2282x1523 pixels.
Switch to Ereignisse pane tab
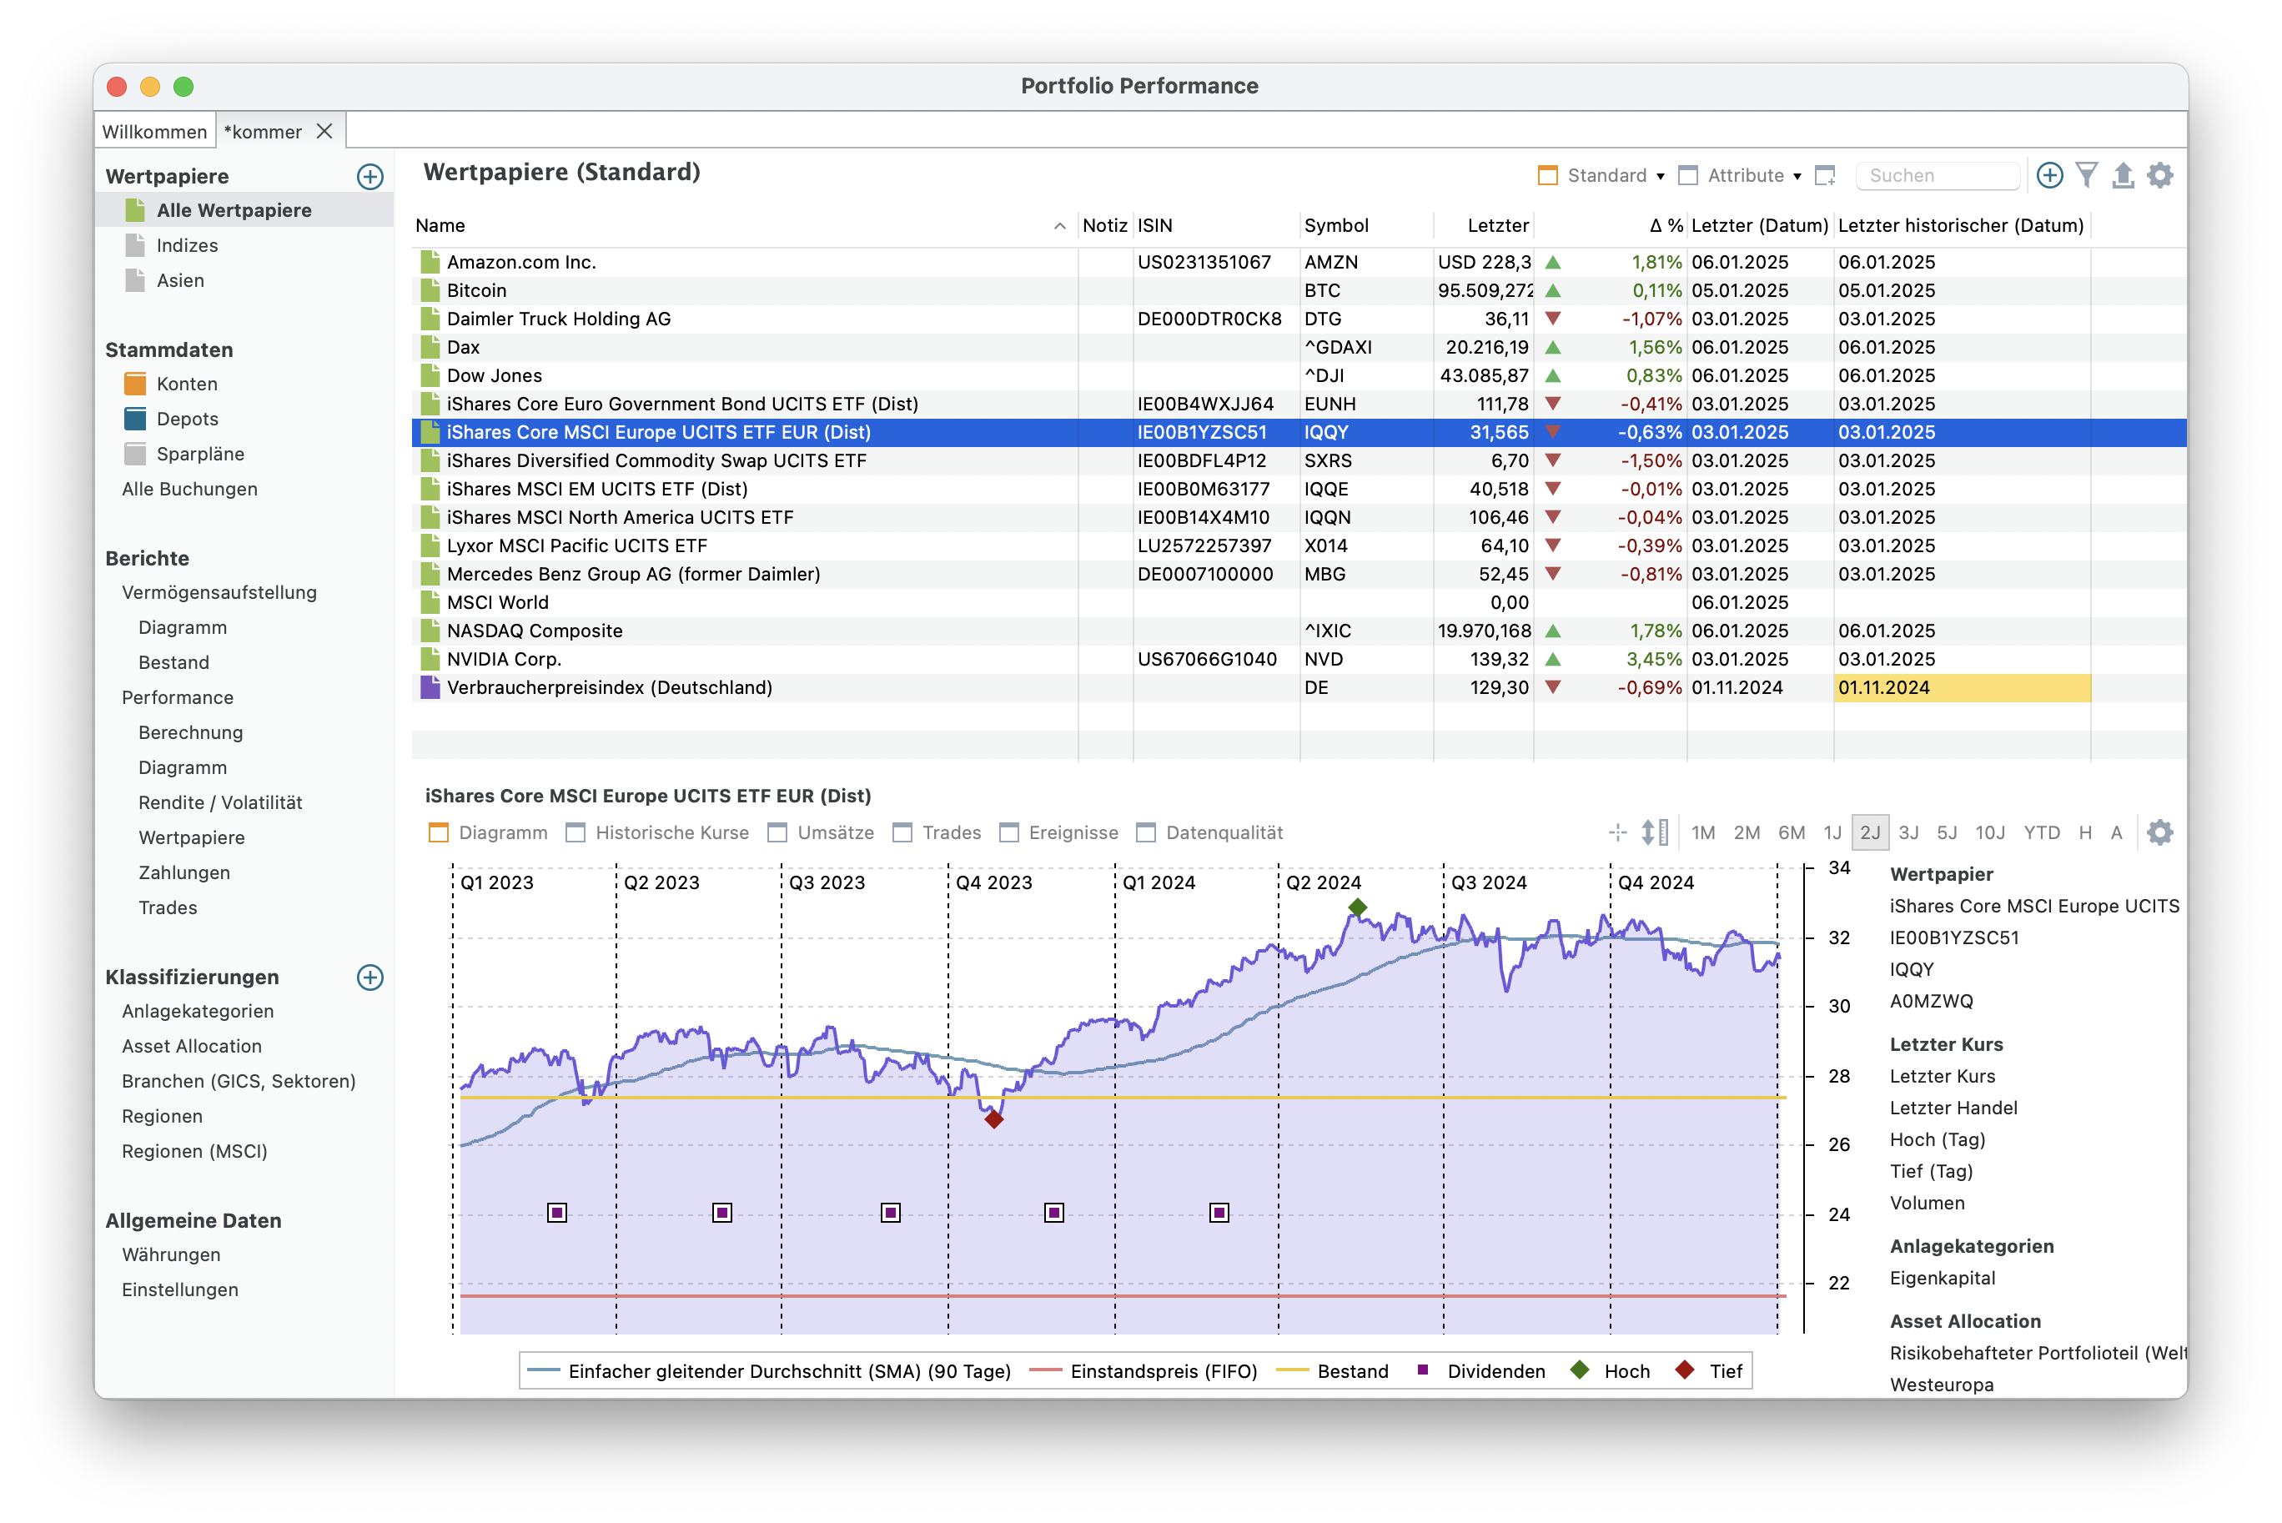coord(1058,832)
